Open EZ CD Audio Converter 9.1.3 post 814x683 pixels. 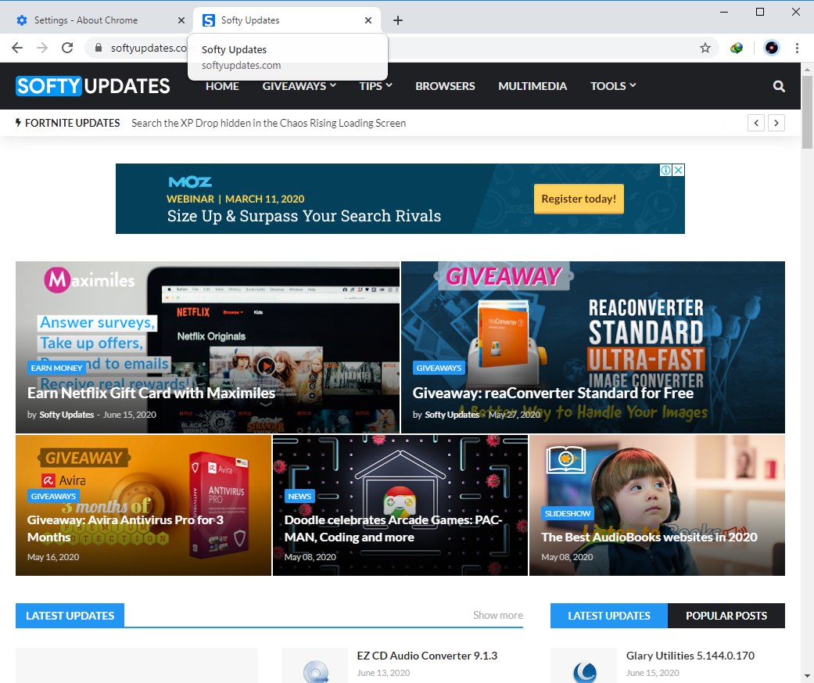427,656
